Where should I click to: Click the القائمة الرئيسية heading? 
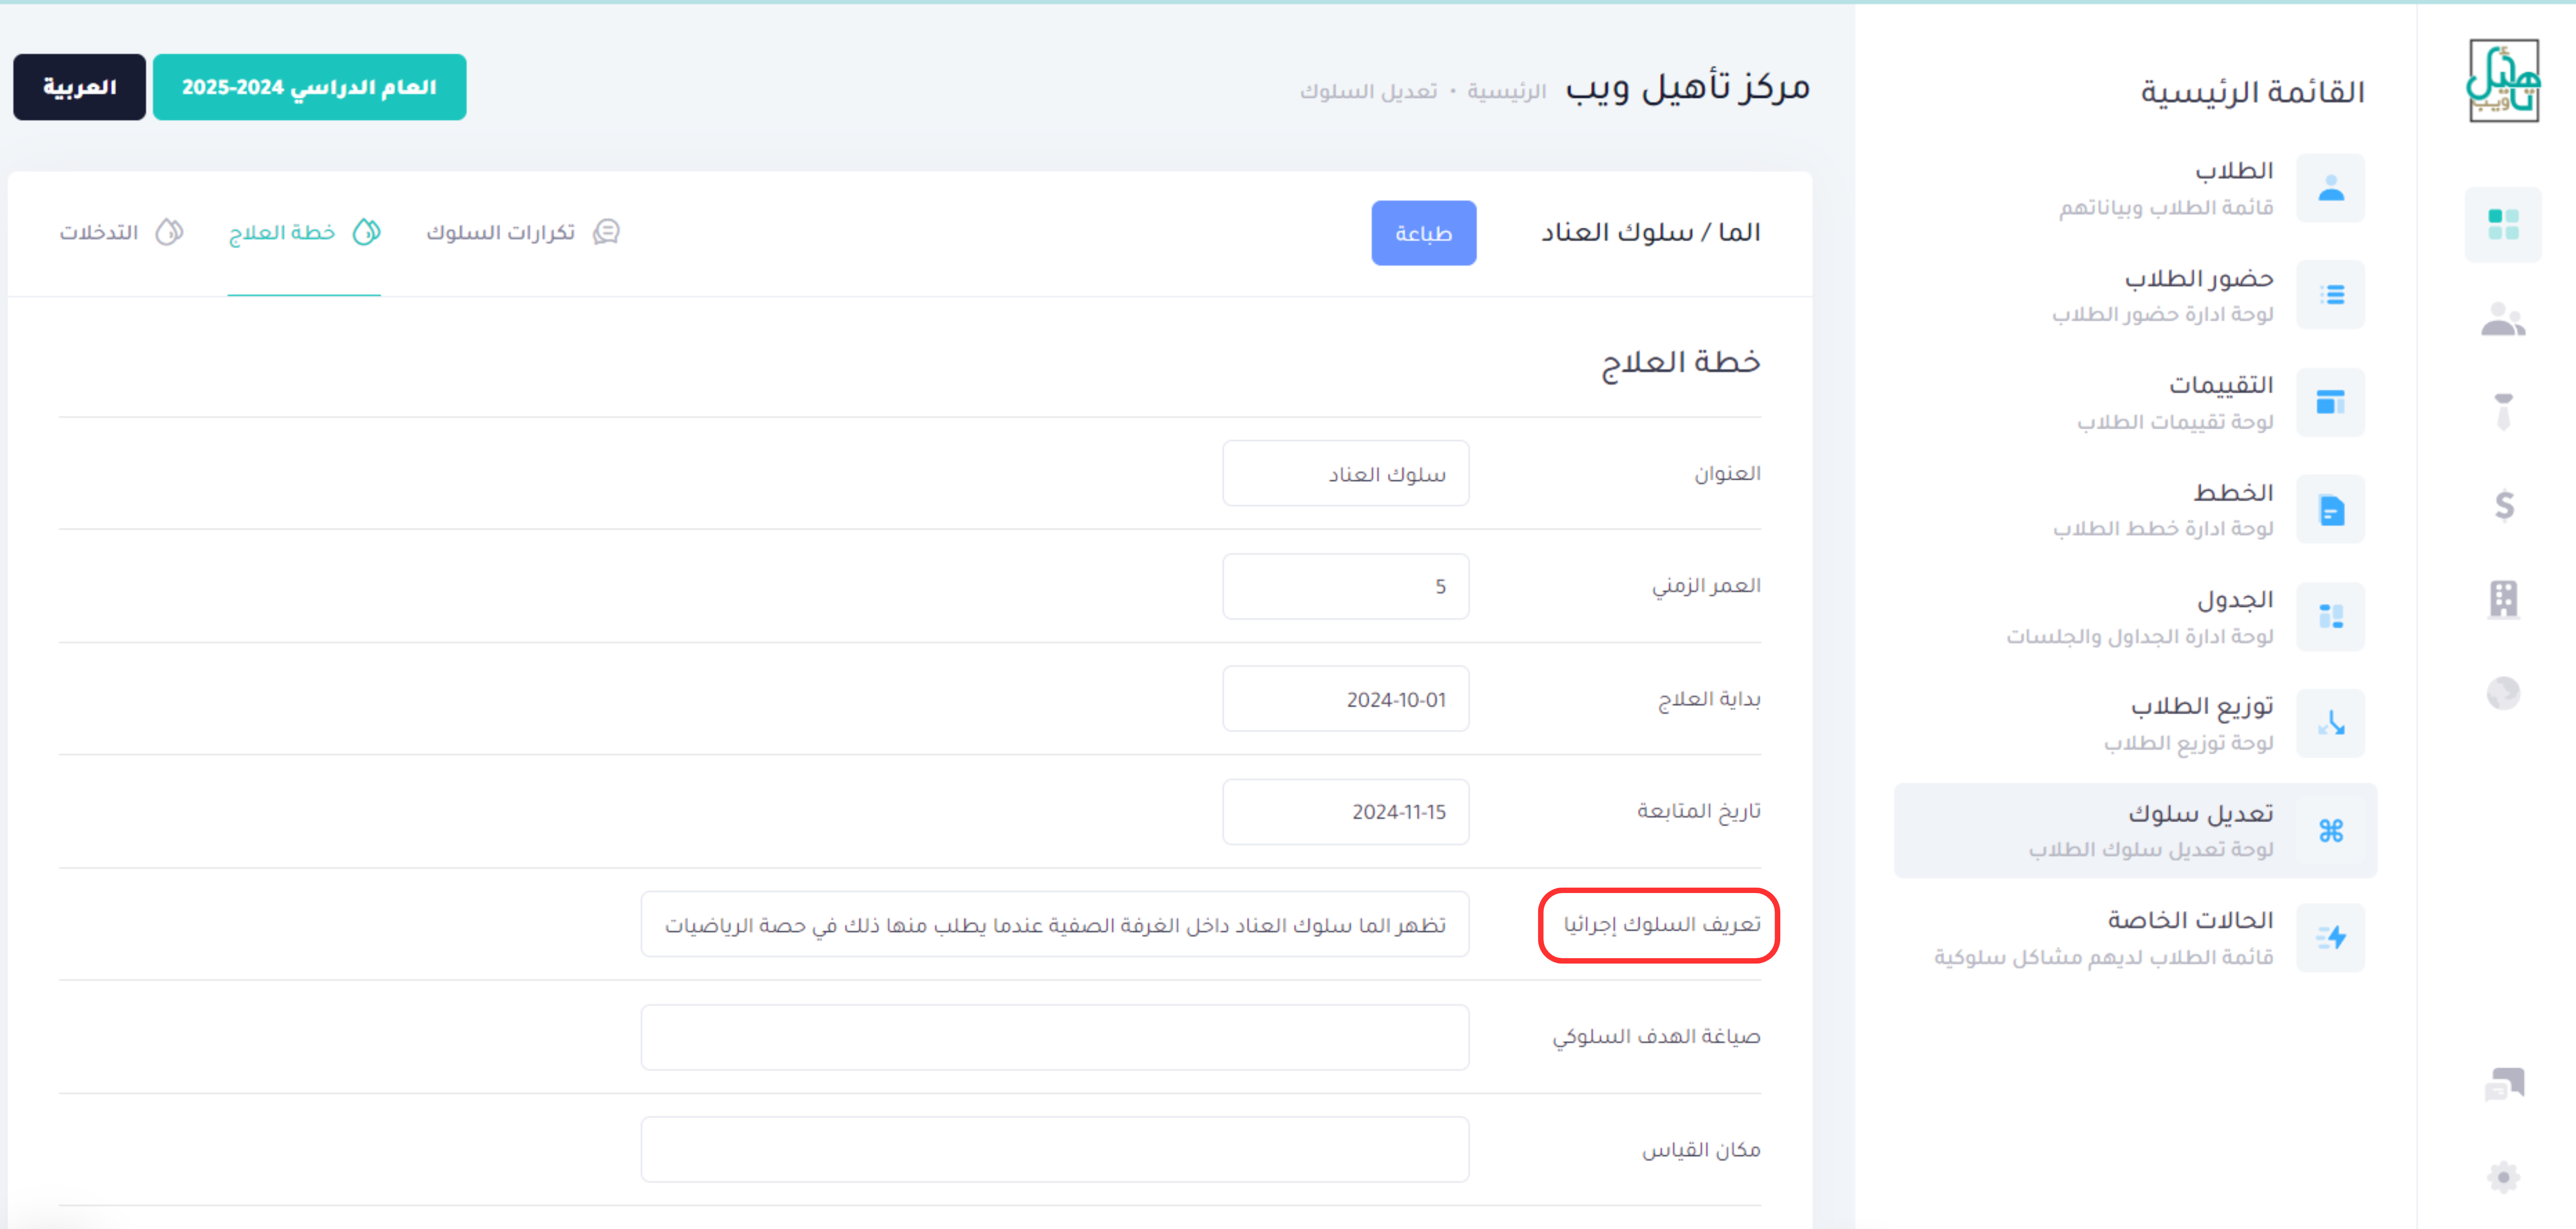point(2252,92)
